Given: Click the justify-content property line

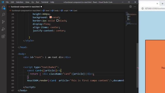Looking at the screenshot, I should (x=49, y=31).
